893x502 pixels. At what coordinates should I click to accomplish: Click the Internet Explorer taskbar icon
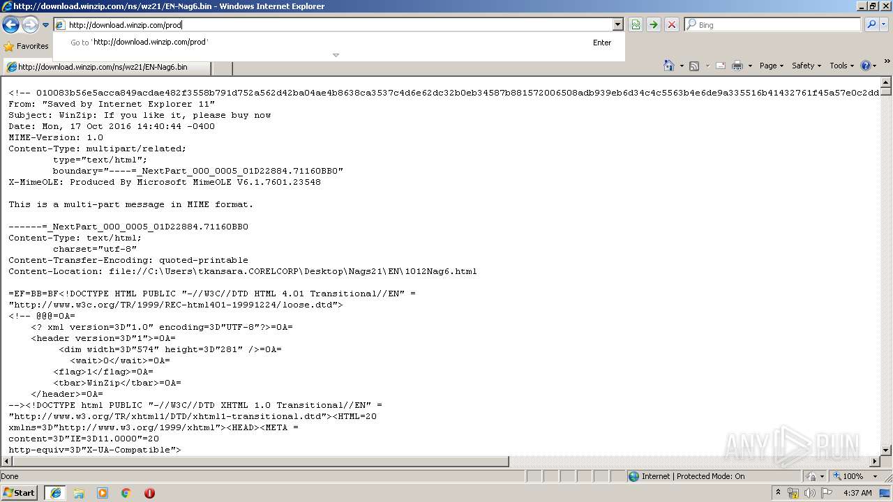tap(55, 493)
